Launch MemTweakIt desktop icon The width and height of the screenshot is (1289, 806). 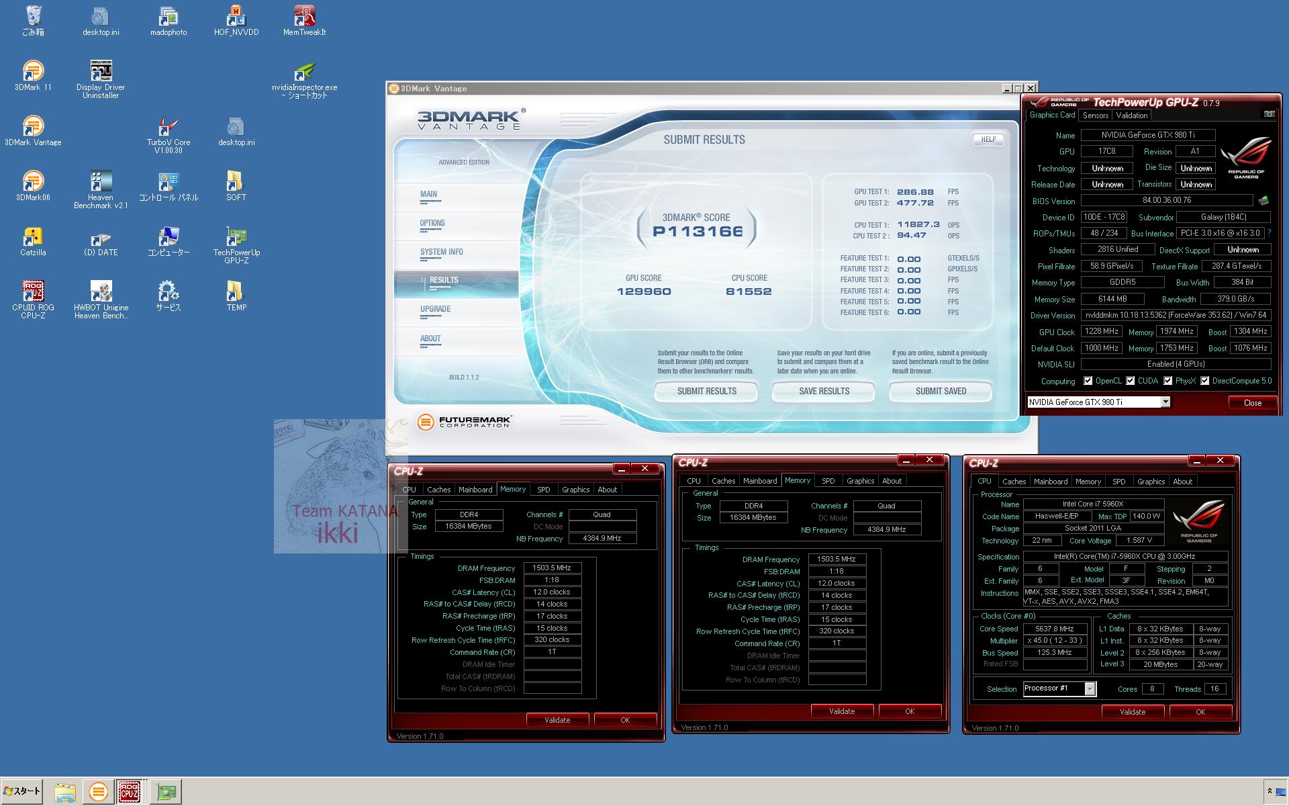click(x=304, y=20)
